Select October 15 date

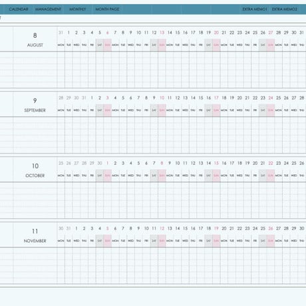216,163
